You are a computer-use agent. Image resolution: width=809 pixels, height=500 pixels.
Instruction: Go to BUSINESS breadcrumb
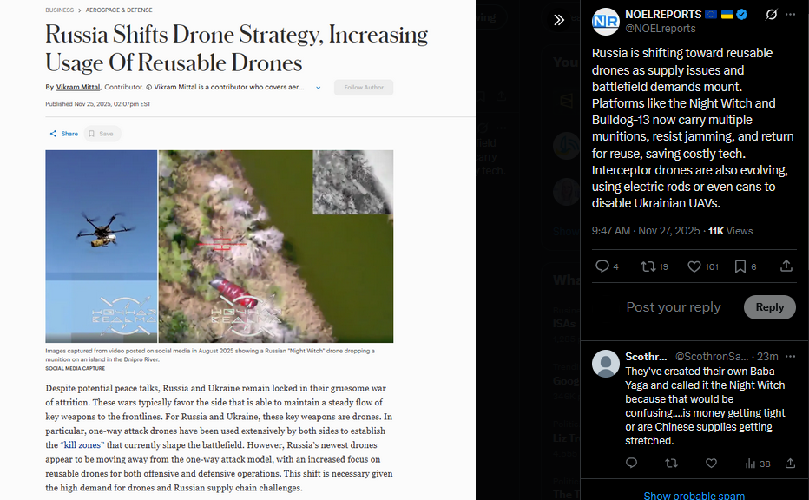tap(59, 10)
